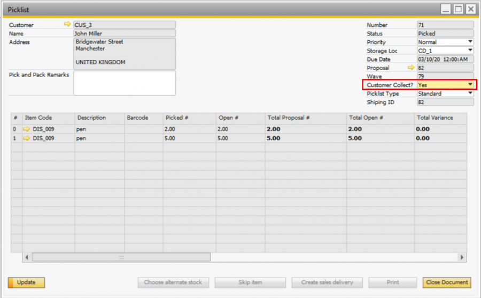481x298 pixels.
Task: Open the Customer Collect? dropdown
Action: [x=470, y=85]
